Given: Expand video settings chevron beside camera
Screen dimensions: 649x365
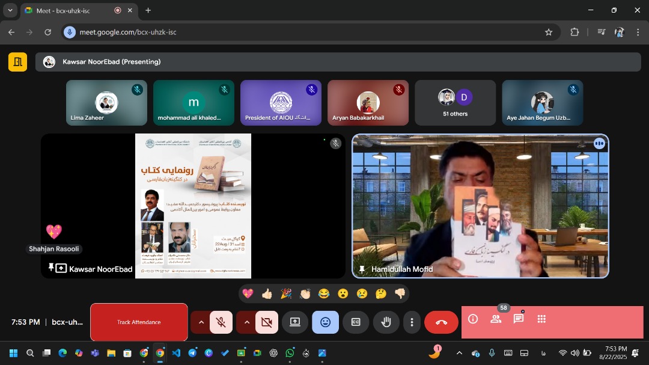Looking at the screenshot, I should click(x=246, y=322).
